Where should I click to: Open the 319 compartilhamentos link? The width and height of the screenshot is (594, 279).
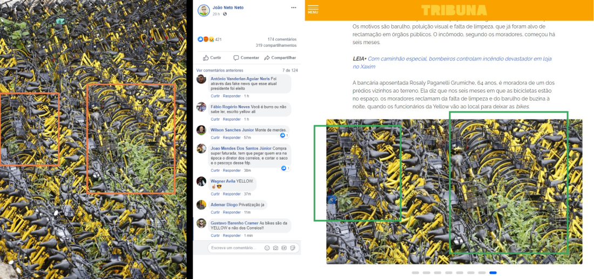tap(276, 45)
